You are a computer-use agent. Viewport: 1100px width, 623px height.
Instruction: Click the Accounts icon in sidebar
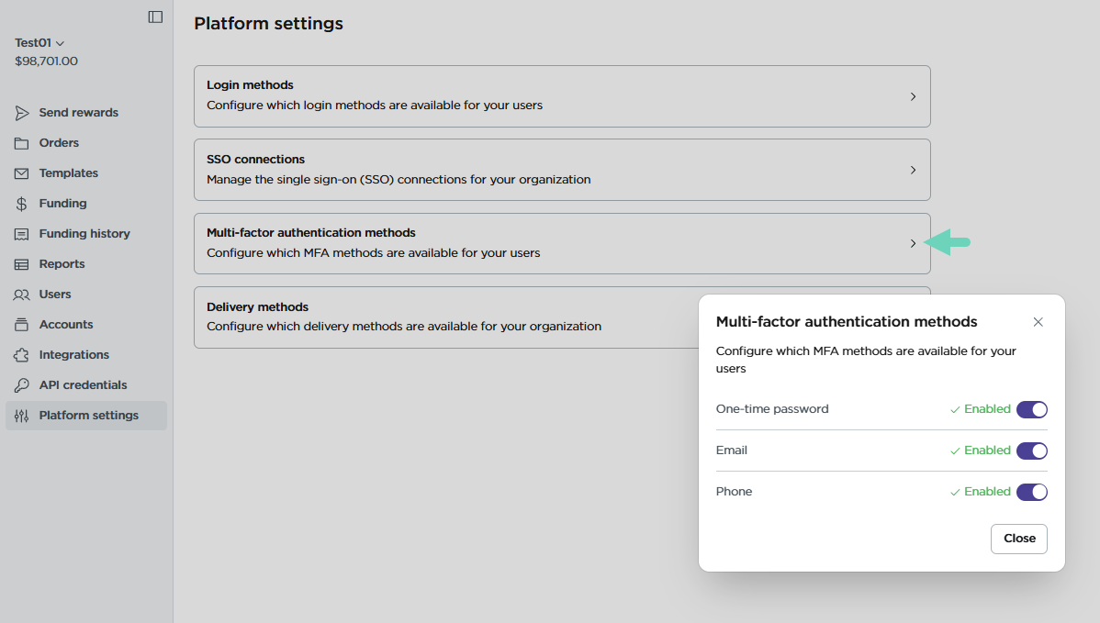pyautogui.click(x=22, y=325)
